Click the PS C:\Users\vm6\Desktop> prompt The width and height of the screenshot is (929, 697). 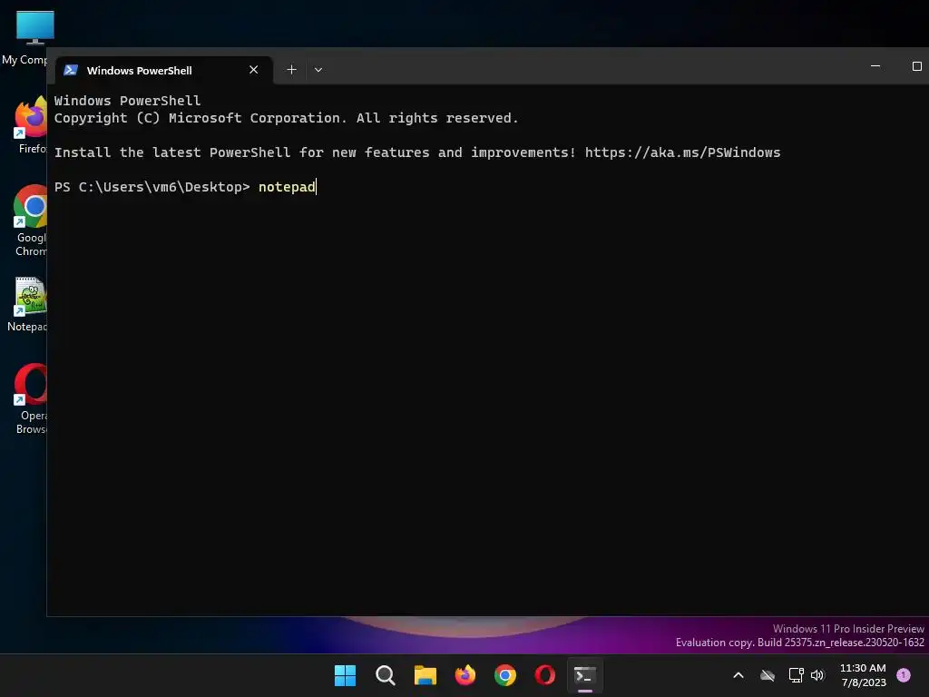pyautogui.click(x=152, y=187)
